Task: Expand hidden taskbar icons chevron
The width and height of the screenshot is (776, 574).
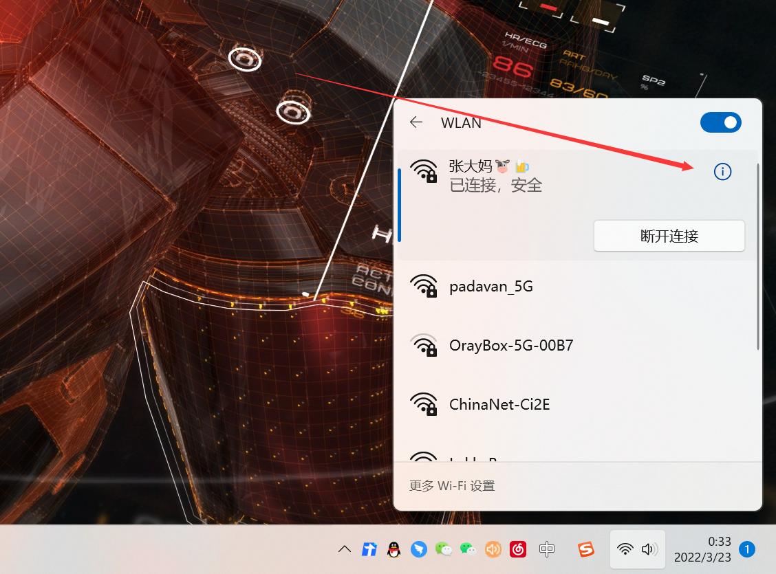Action: tap(344, 549)
